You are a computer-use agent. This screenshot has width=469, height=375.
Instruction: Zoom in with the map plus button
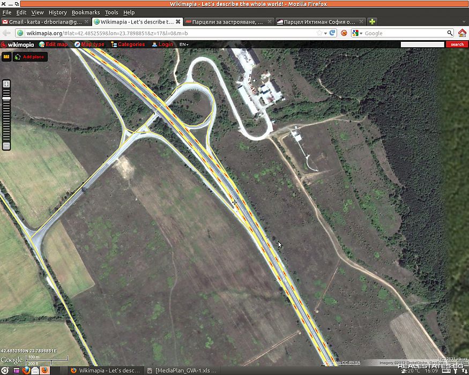[x=6, y=84]
